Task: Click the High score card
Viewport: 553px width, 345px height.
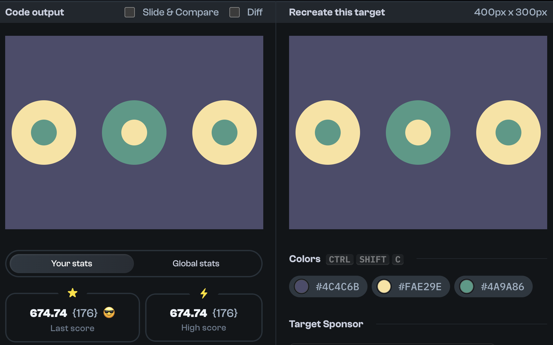Action: click(x=204, y=318)
